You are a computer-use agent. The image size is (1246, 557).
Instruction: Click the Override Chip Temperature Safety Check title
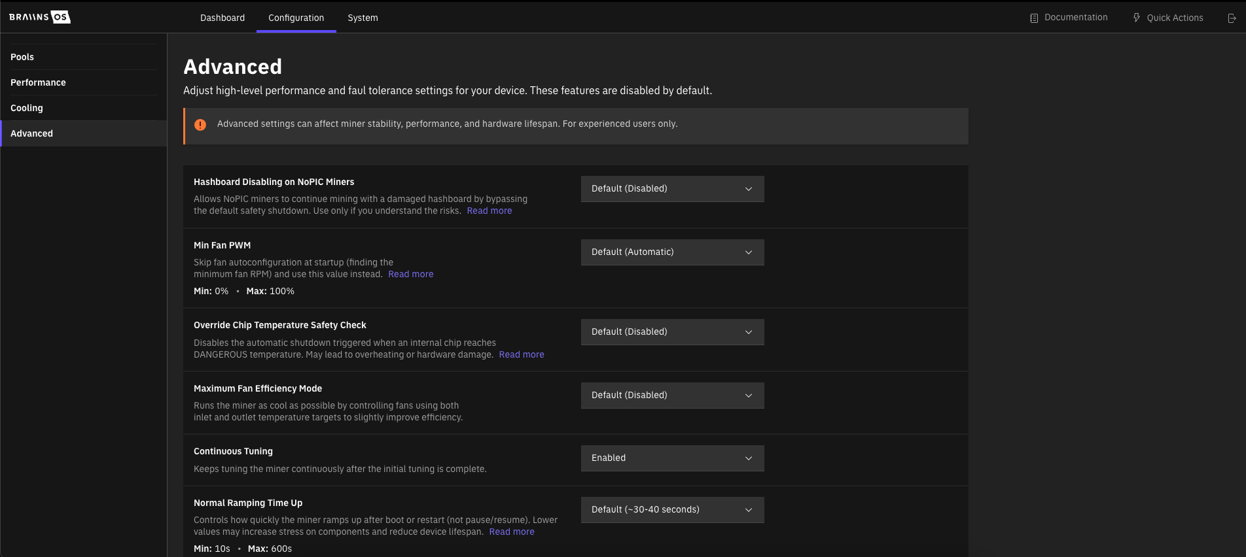click(x=280, y=325)
